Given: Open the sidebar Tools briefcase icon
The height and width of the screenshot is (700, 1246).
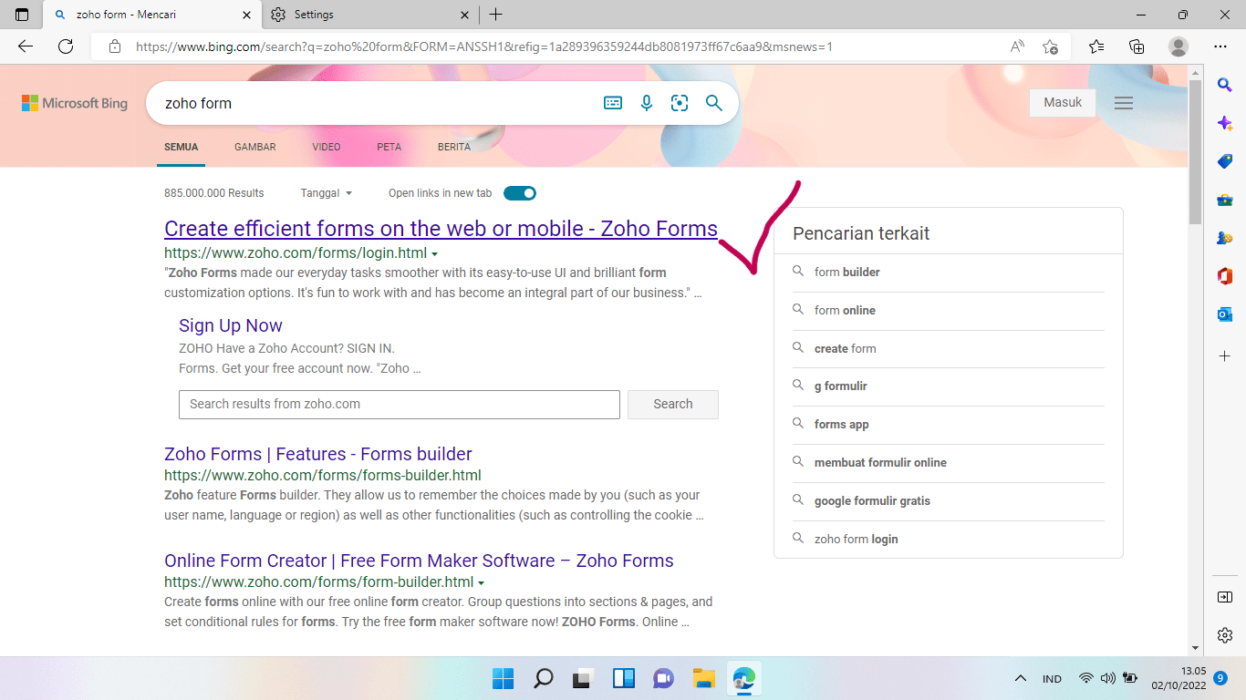Looking at the screenshot, I should [1225, 200].
